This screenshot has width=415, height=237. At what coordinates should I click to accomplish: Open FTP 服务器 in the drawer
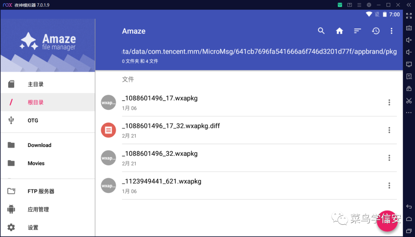[48, 191]
